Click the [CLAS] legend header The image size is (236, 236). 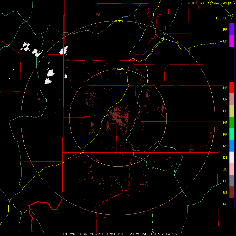pyautogui.click(x=222, y=18)
